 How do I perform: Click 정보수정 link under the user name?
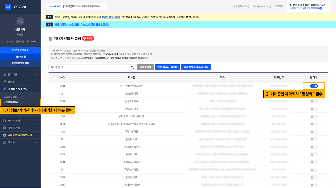tap(20, 42)
